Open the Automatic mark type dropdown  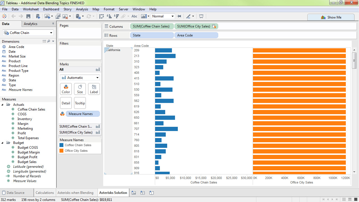tap(80, 77)
